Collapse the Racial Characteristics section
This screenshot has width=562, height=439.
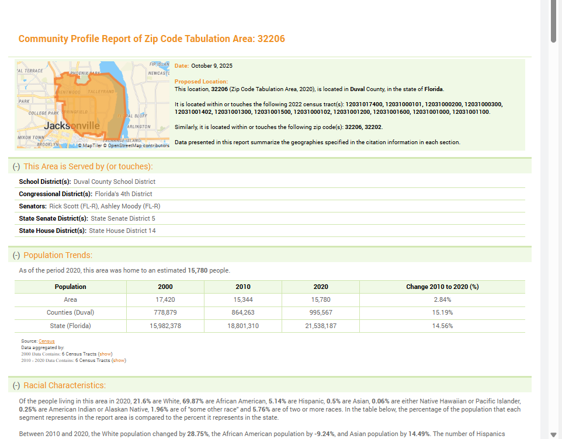(x=16, y=385)
